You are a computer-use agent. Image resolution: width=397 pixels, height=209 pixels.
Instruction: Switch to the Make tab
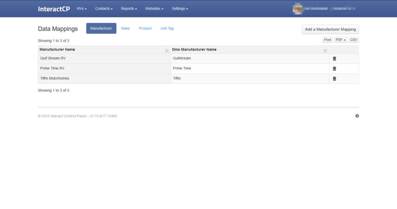(125, 28)
